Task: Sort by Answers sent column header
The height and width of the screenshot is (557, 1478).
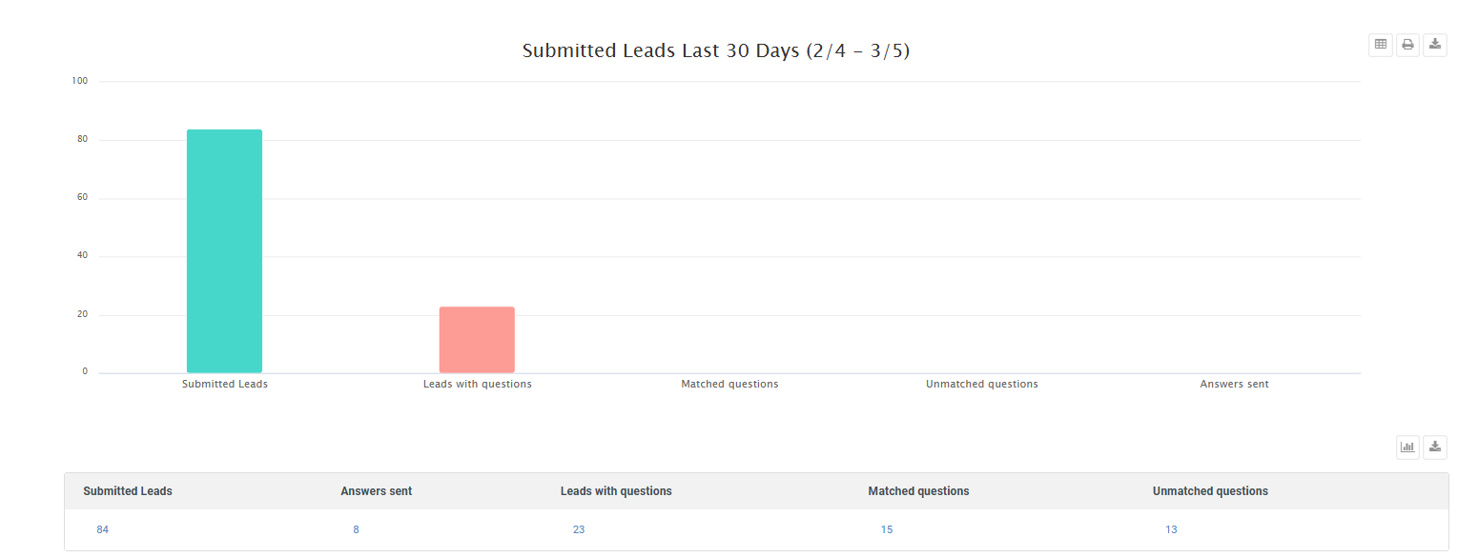Action: [377, 491]
